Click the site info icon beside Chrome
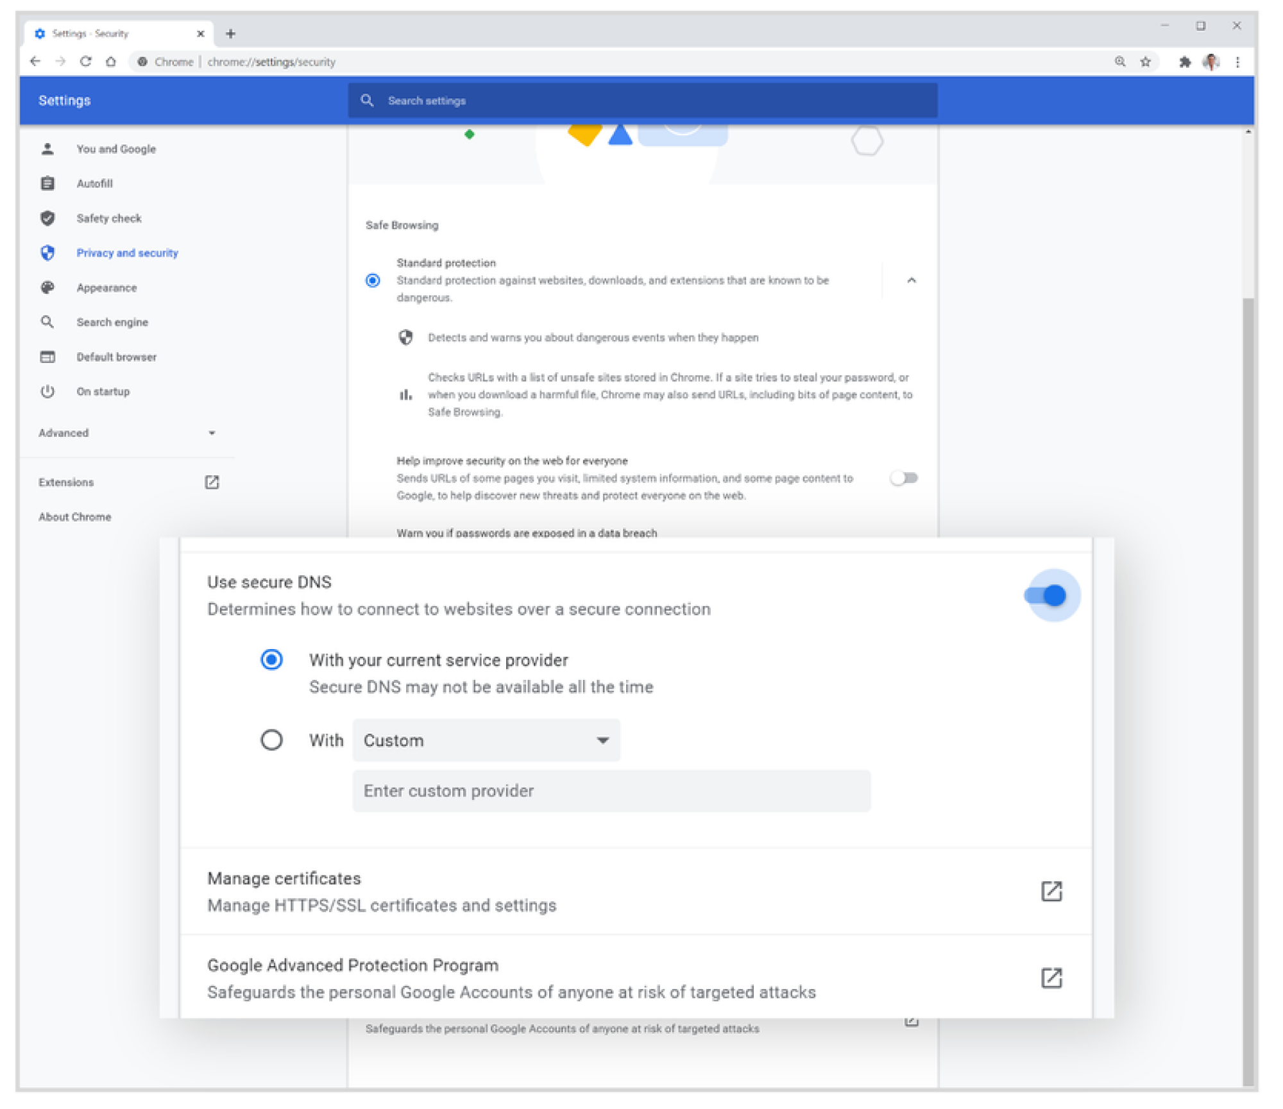Viewport: 1283px width, 1109px height. 142,62
